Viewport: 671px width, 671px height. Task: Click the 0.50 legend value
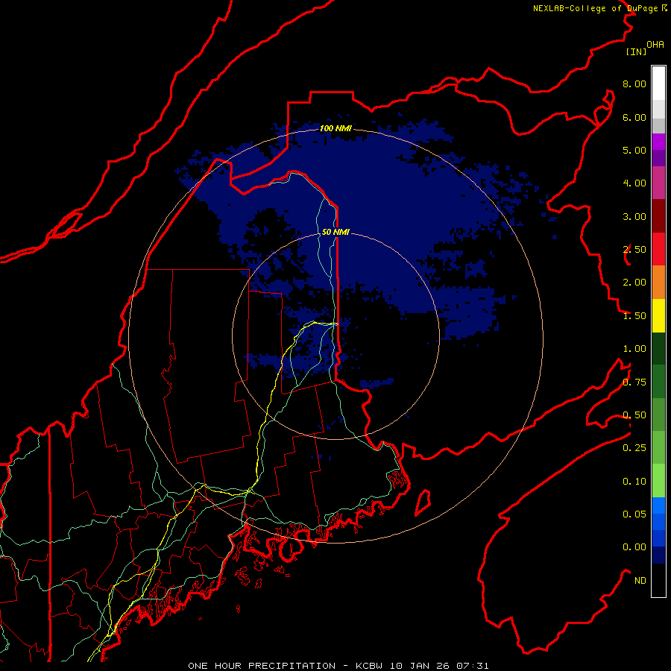click(x=634, y=415)
